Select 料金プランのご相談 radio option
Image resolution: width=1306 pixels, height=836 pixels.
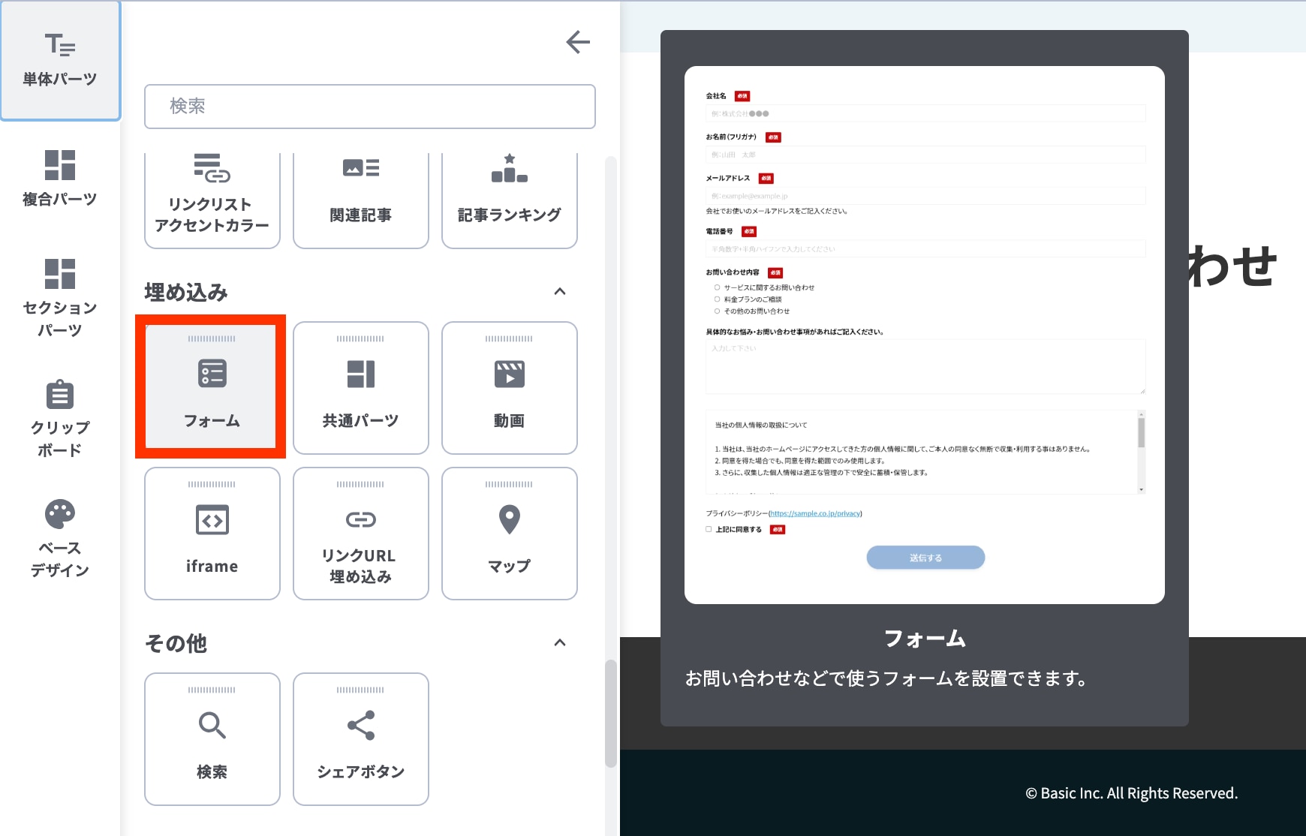coord(717,299)
